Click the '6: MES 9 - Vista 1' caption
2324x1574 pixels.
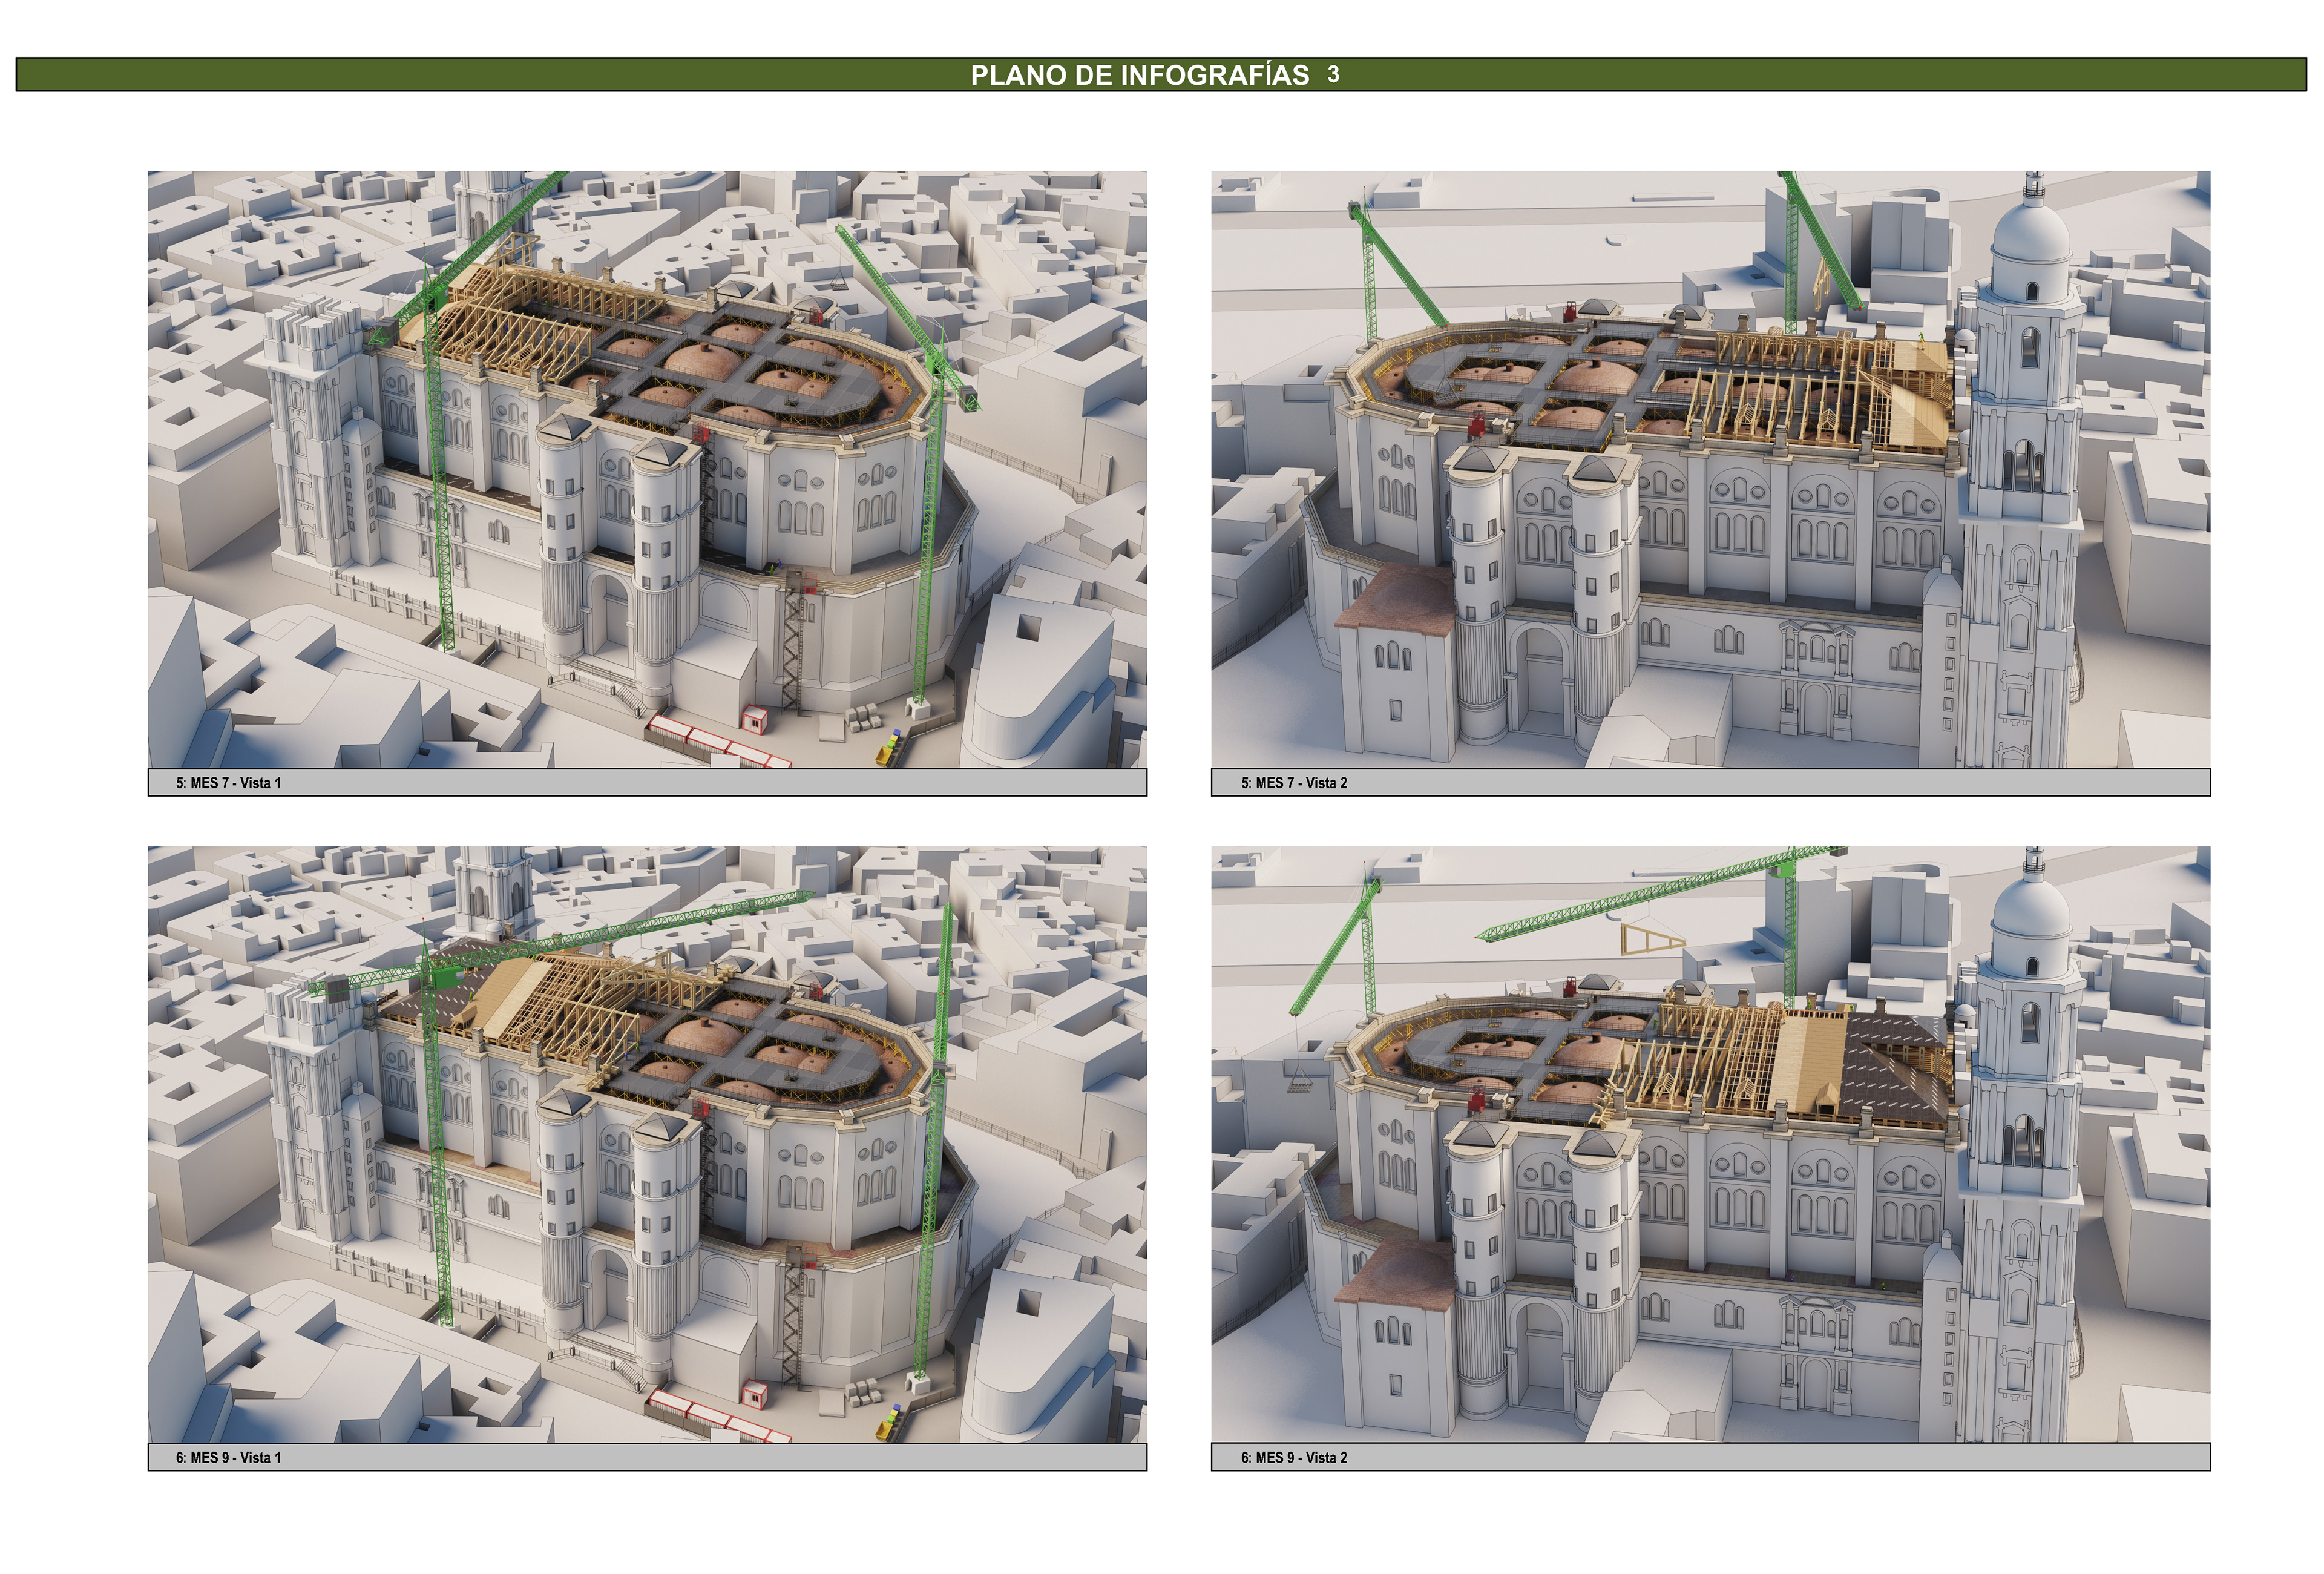(229, 1458)
